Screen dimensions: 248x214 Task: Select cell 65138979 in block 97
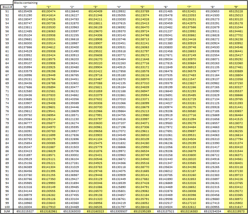point(25,195)
